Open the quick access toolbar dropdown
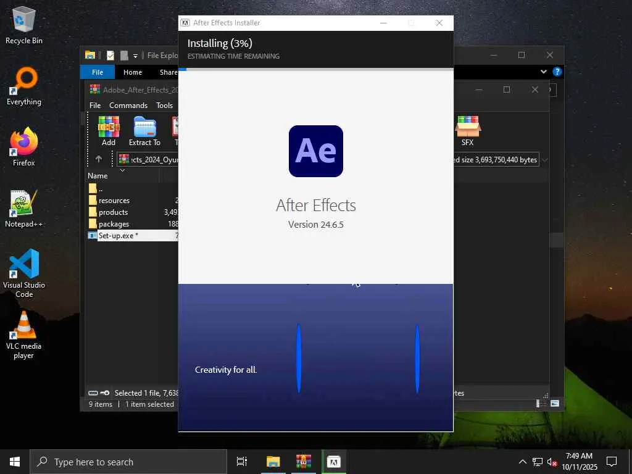 click(135, 56)
